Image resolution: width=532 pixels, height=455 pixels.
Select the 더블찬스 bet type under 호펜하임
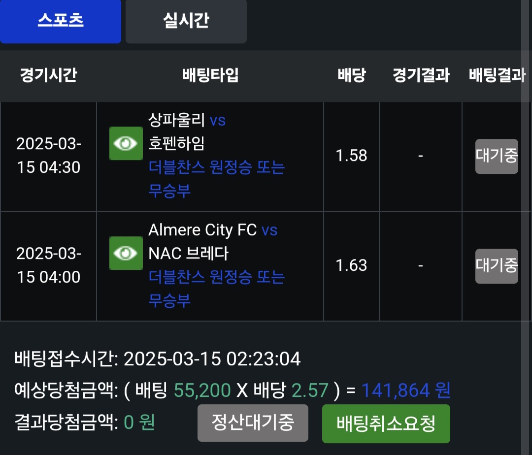pyautogui.click(x=217, y=179)
